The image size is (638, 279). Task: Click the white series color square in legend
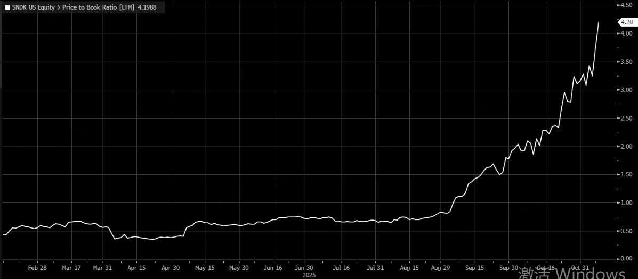(7, 8)
